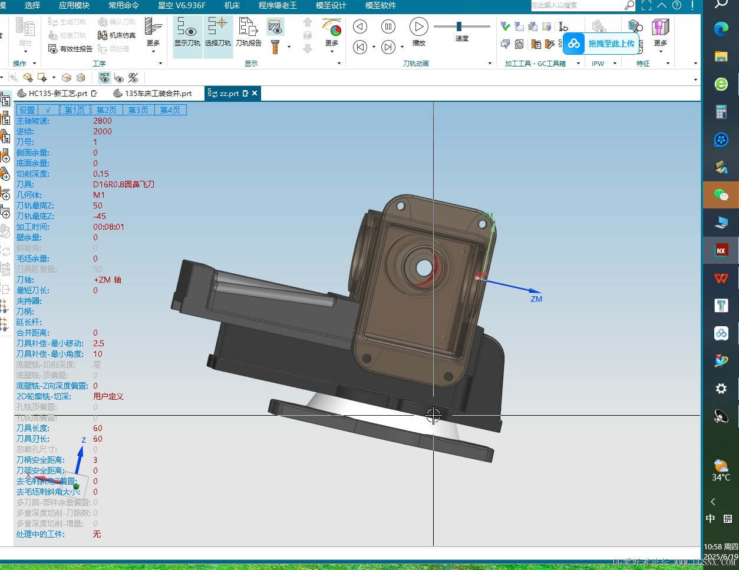Screen dimensions: 739x570
Task: Open Microsoft Edge from the taskbar
Action: pos(721,29)
